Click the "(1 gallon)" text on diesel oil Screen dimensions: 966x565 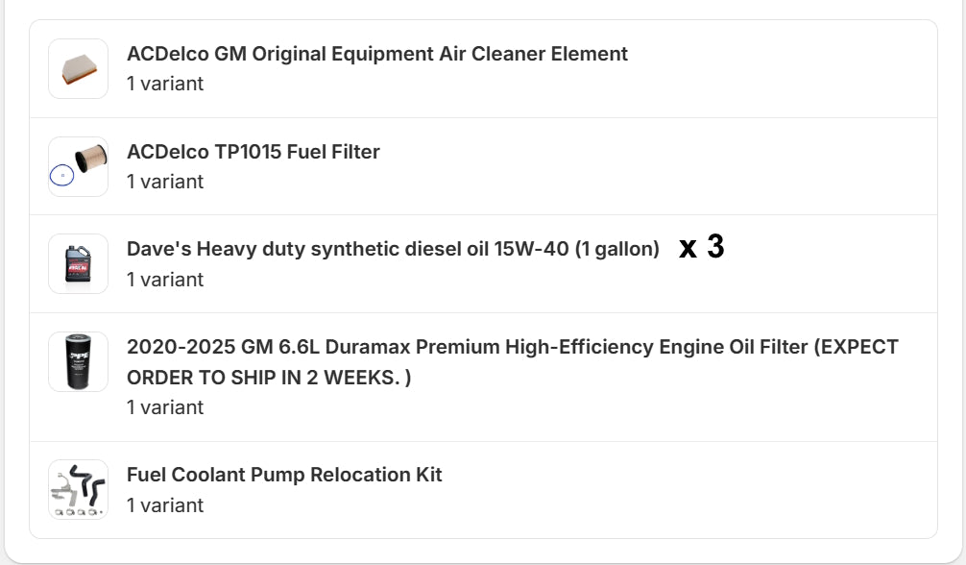(x=616, y=249)
